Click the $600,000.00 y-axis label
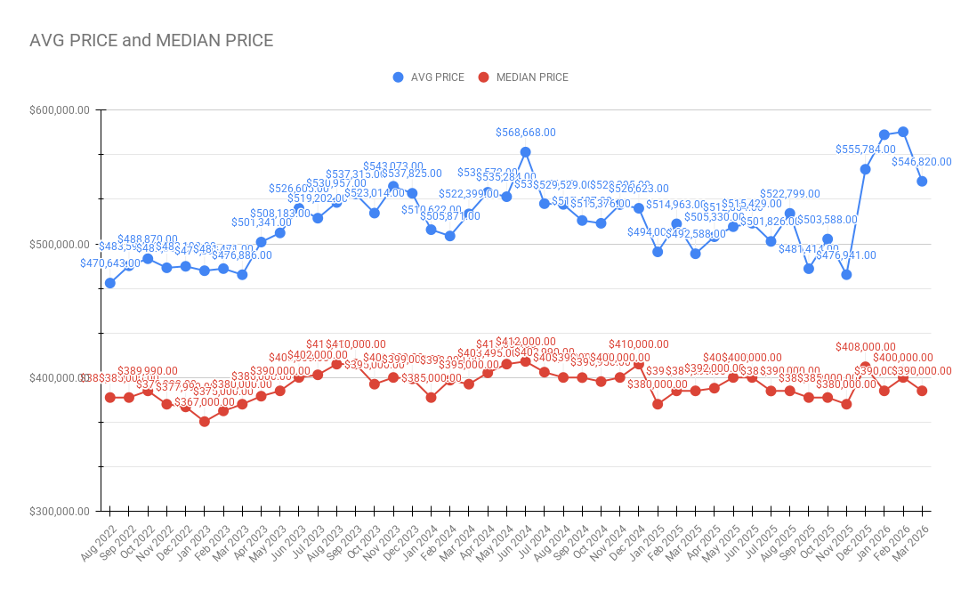Screen dimensions: 961x590 click(x=60, y=110)
